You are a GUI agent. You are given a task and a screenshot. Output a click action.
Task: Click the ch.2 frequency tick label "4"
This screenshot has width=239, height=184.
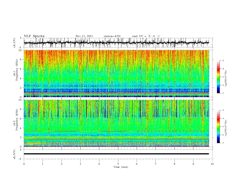tap(21, 128)
